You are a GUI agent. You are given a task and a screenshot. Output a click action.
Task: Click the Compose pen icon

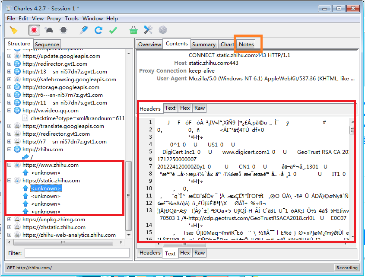[x=84, y=30]
